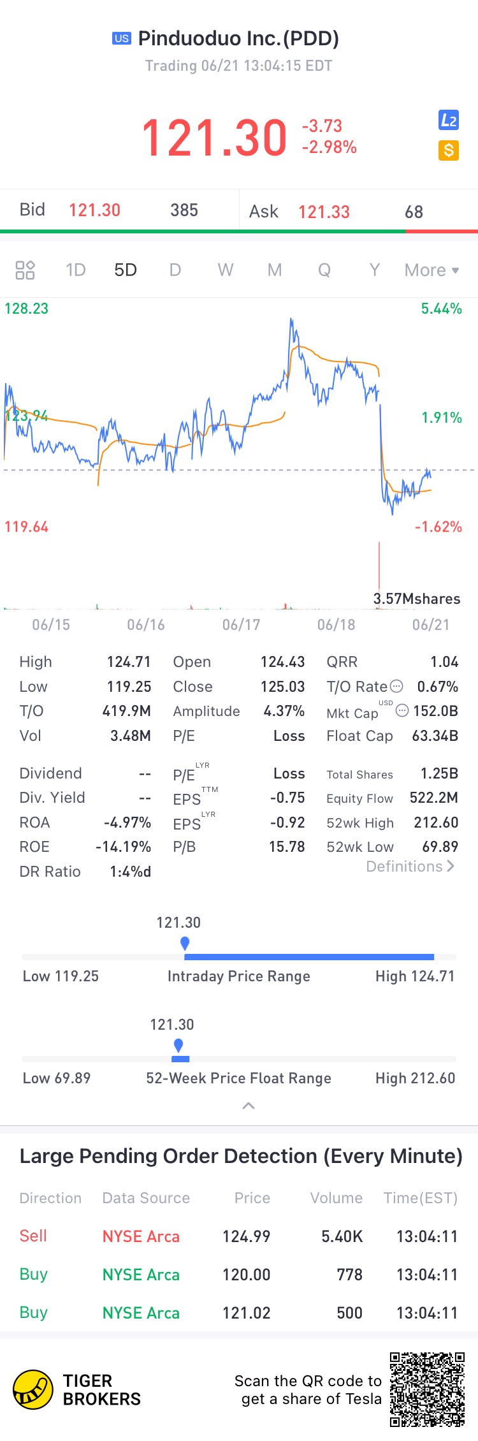Tap the Tiger Brokers logo
The image size is (478, 1441).
click(x=33, y=1390)
